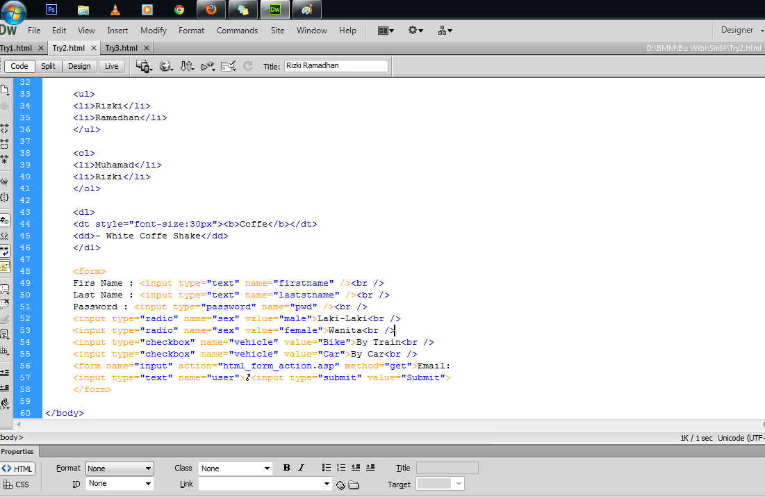Click the Blockquote indent icon in Properties
Image resolution: width=765 pixels, height=497 pixels.
point(370,468)
